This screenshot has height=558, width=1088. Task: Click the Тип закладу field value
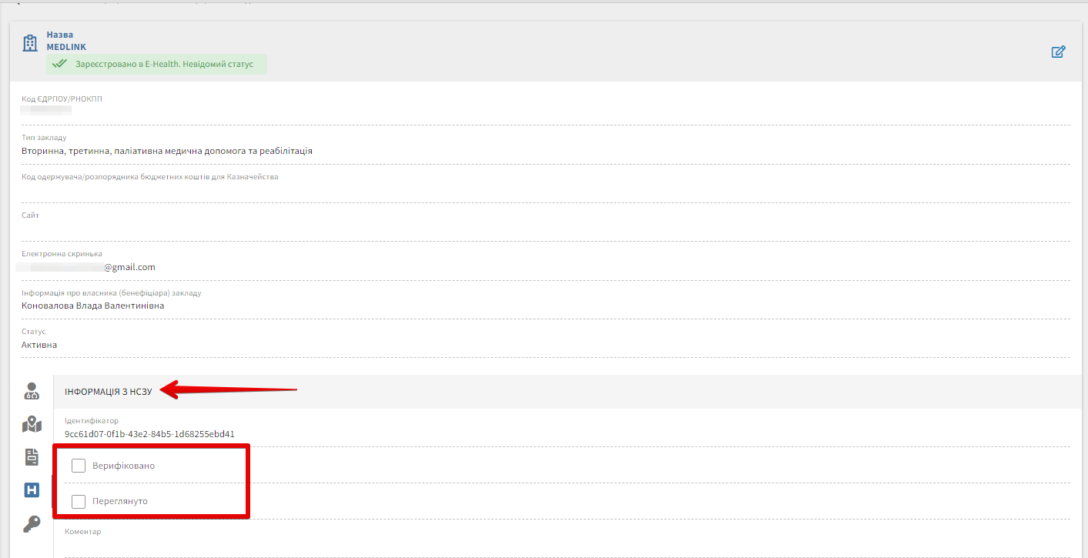pyautogui.click(x=167, y=151)
